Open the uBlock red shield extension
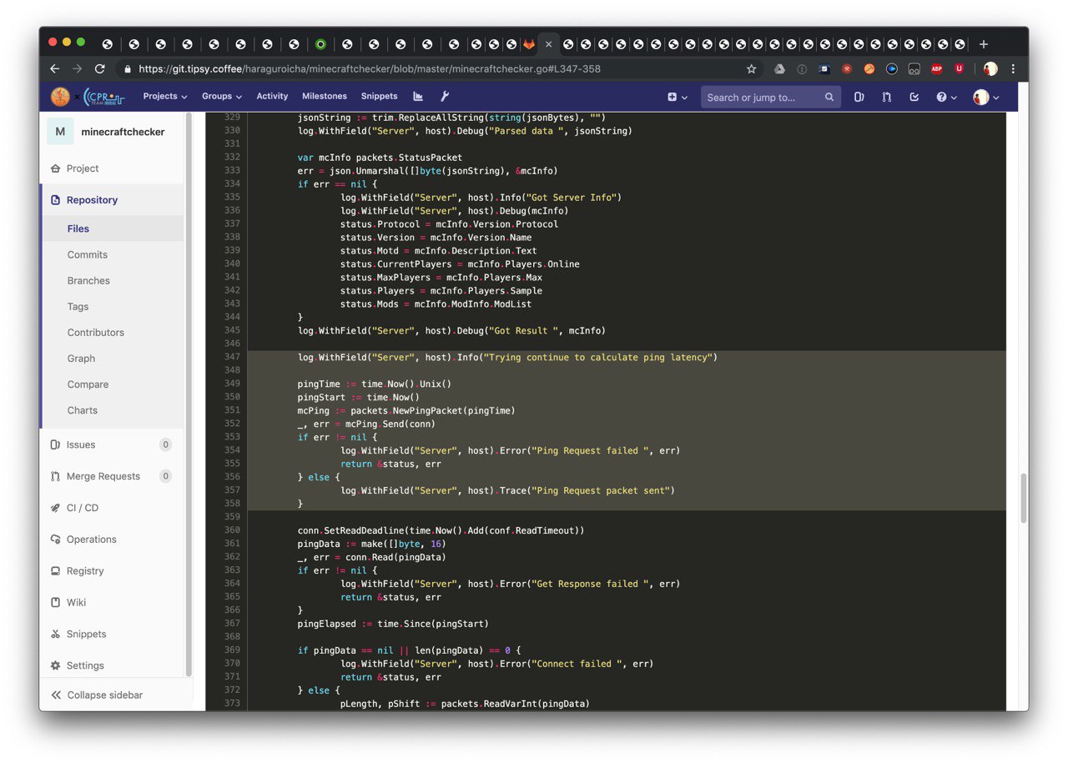Image resolution: width=1068 pixels, height=763 pixels. [959, 69]
